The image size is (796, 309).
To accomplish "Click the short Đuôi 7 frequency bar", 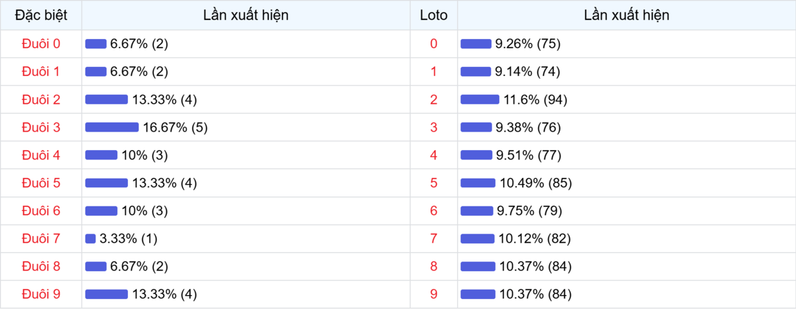I will coord(90,238).
